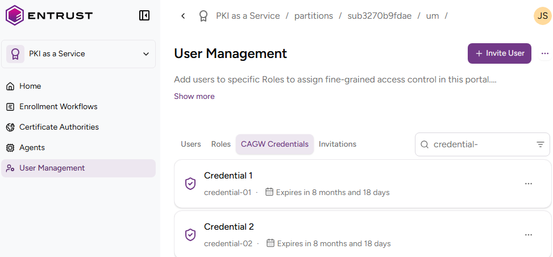Open more options next to Invite User
This screenshot has width=553, height=257.
[544, 53]
